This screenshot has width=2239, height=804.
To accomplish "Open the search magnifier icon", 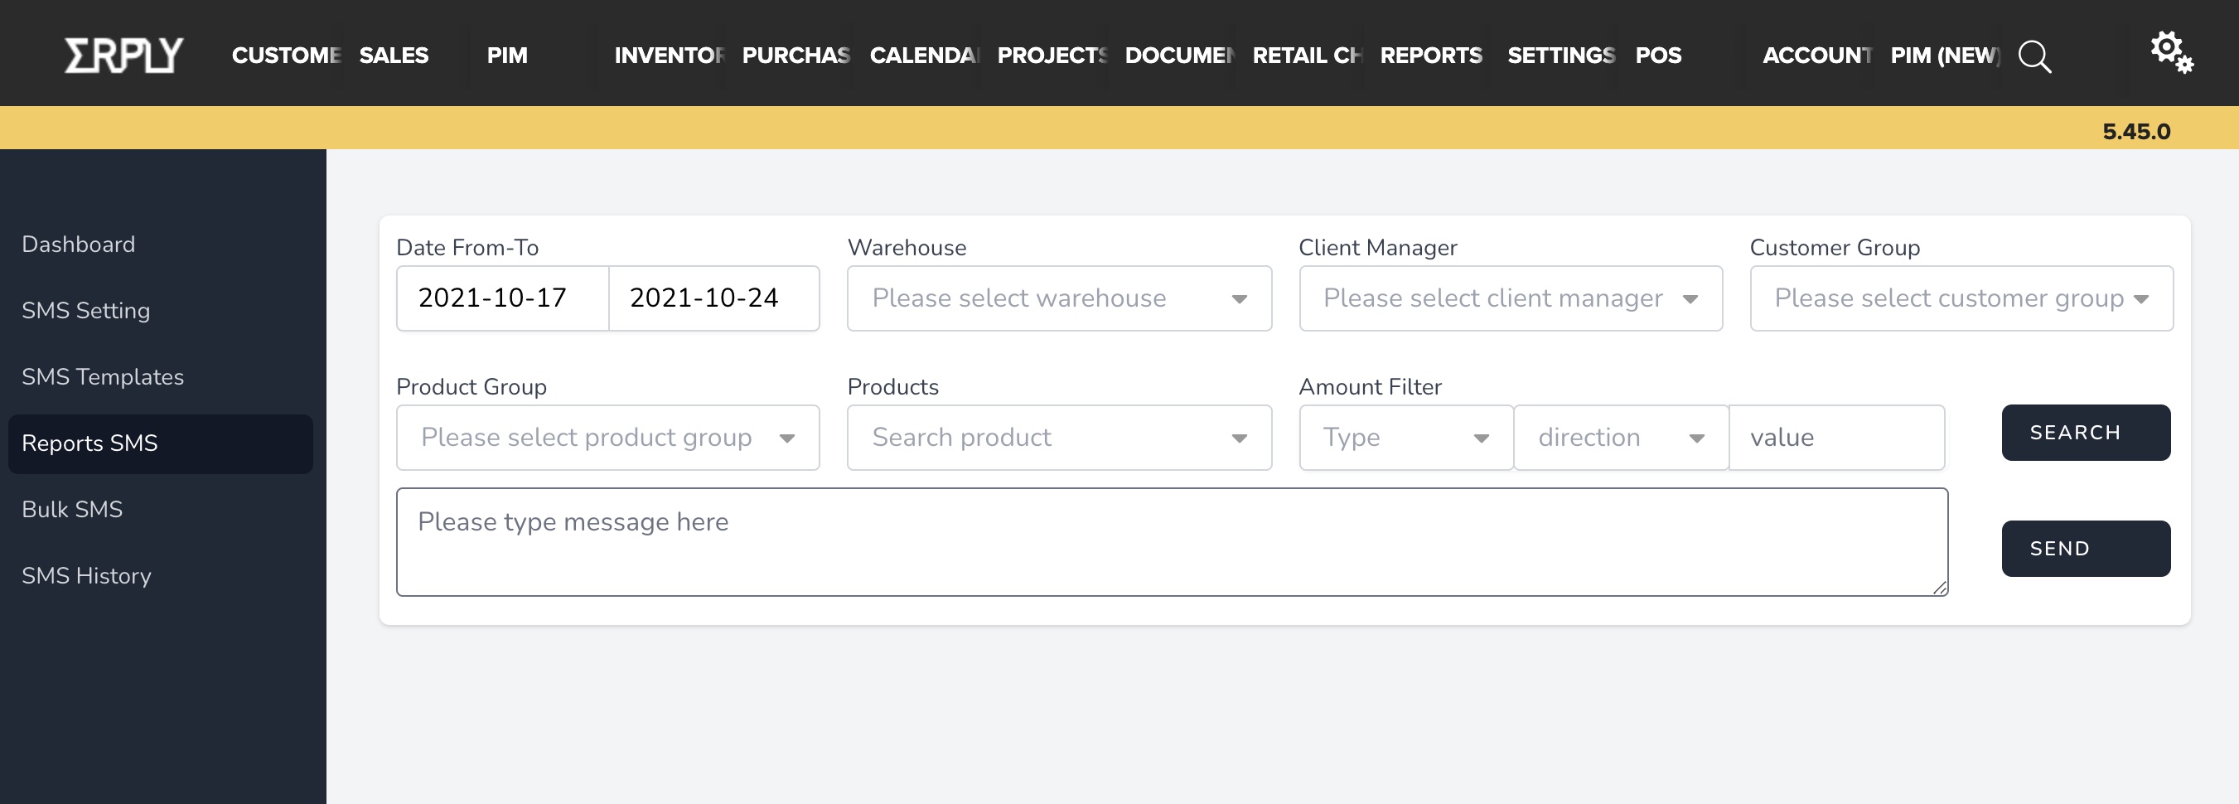I will click(2033, 56).
